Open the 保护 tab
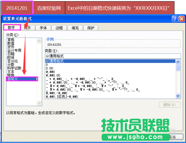Image resolution: width=186 pixels, height=143 pixels. point(91,28)
